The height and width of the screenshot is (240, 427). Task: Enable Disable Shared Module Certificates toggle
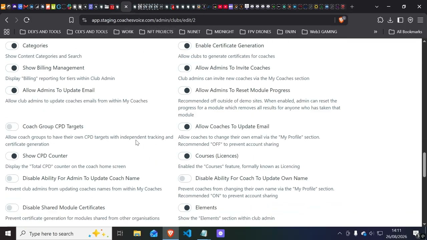pos(12,208)
